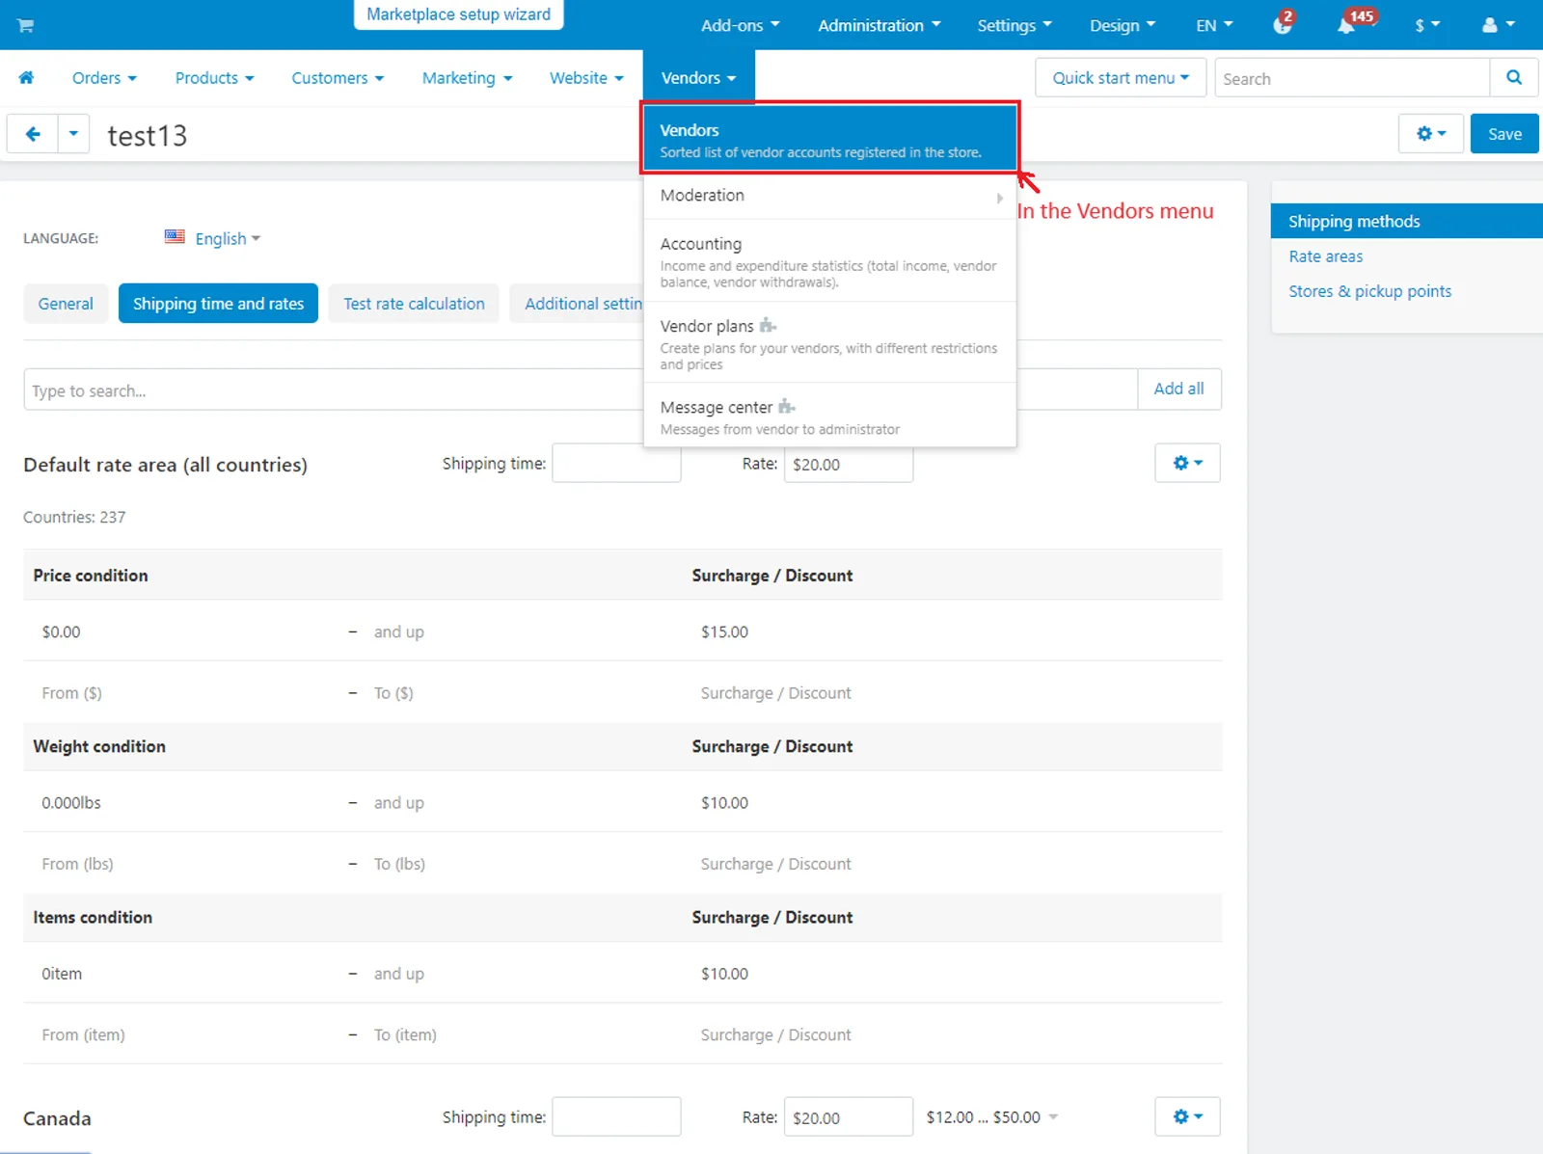This screenshot has width=1543, height=1154.
Task: Open Shipping methods in sidebar
Action: [1407, 221]
